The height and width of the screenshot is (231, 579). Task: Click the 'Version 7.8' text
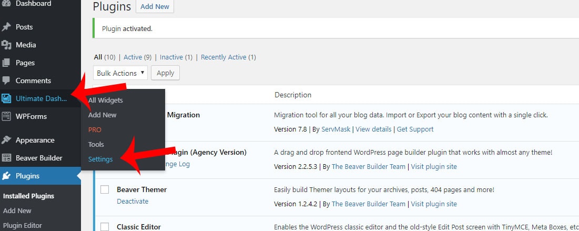pos(290,129)
